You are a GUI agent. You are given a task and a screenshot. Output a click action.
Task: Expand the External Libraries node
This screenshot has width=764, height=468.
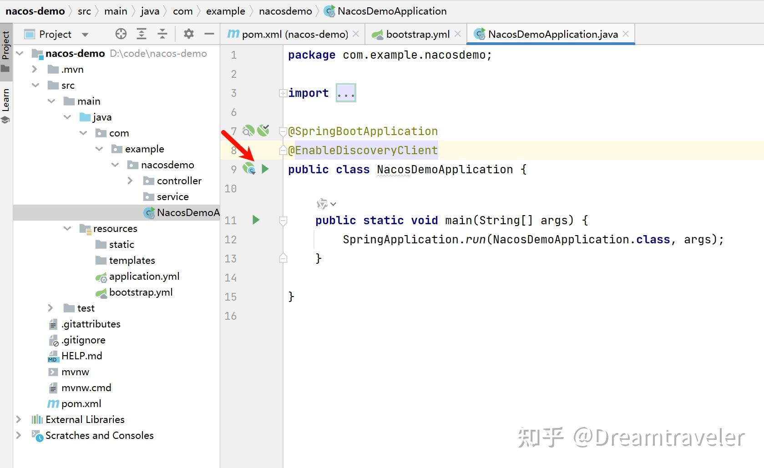[x=19, y=419]
